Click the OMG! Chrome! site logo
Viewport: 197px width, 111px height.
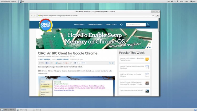pos(46,25)
